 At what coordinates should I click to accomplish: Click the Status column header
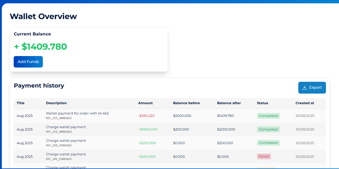click(x=262, y=103)
